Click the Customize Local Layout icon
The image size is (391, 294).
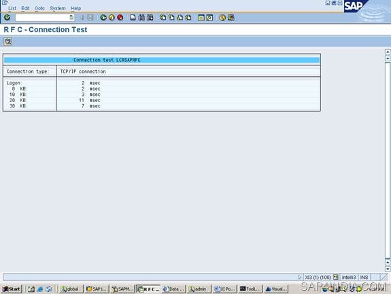(x=231, y=18)
